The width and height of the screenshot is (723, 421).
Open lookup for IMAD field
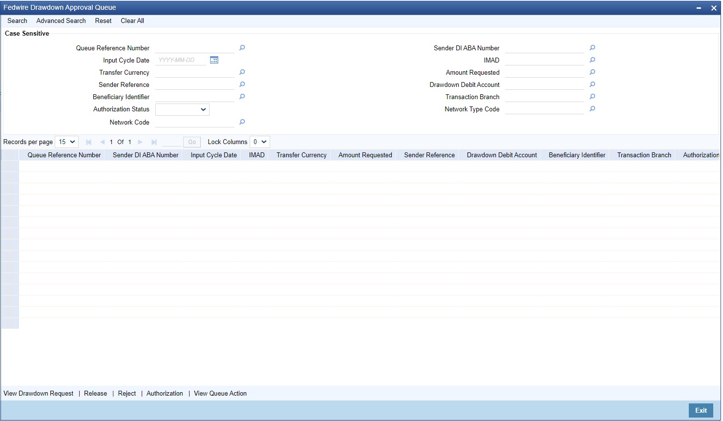[x=592, y=60]
